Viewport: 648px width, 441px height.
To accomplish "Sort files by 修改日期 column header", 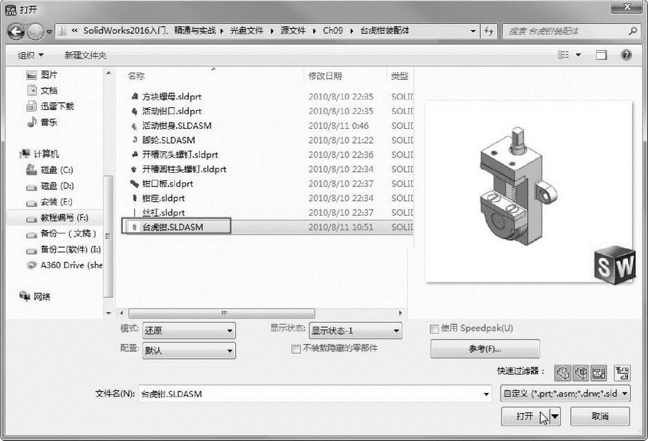I will [x=325, y=76].
